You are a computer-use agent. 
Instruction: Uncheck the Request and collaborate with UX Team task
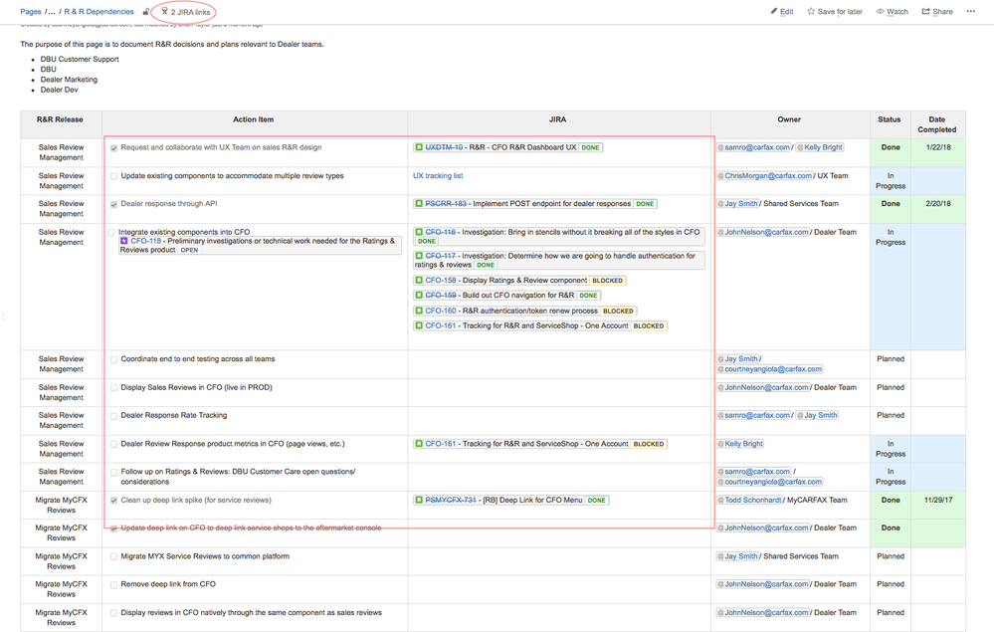(114, 147)
